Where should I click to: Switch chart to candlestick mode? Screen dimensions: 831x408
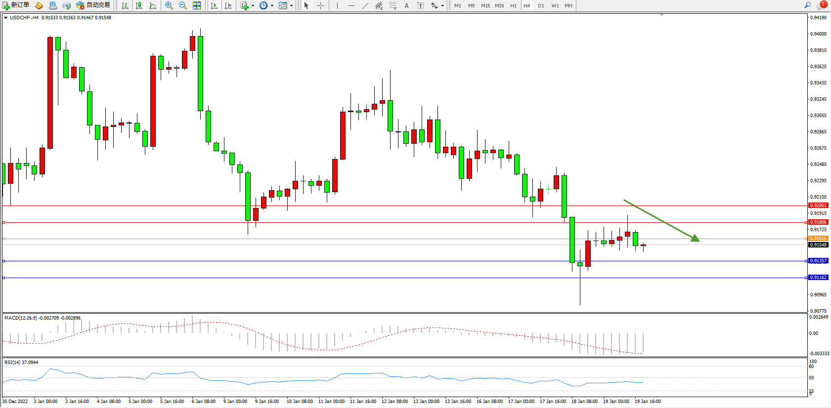tap(139, 5)
